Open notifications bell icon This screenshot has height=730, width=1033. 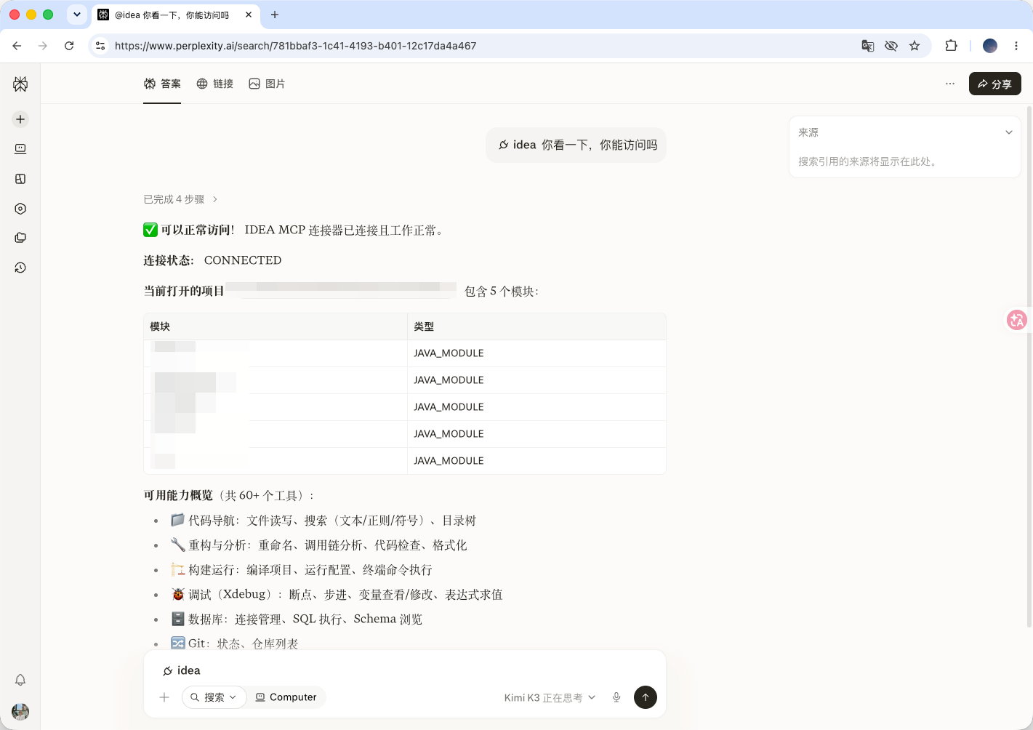click(x=20, y=680)
